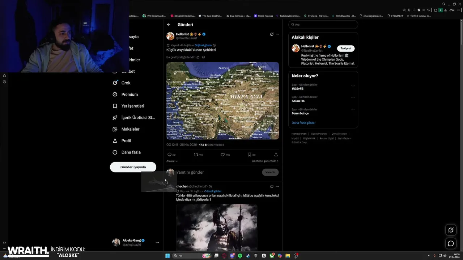Click Grok icon on chechen reply
Screen dimensions: 463x260
(272, 186)
